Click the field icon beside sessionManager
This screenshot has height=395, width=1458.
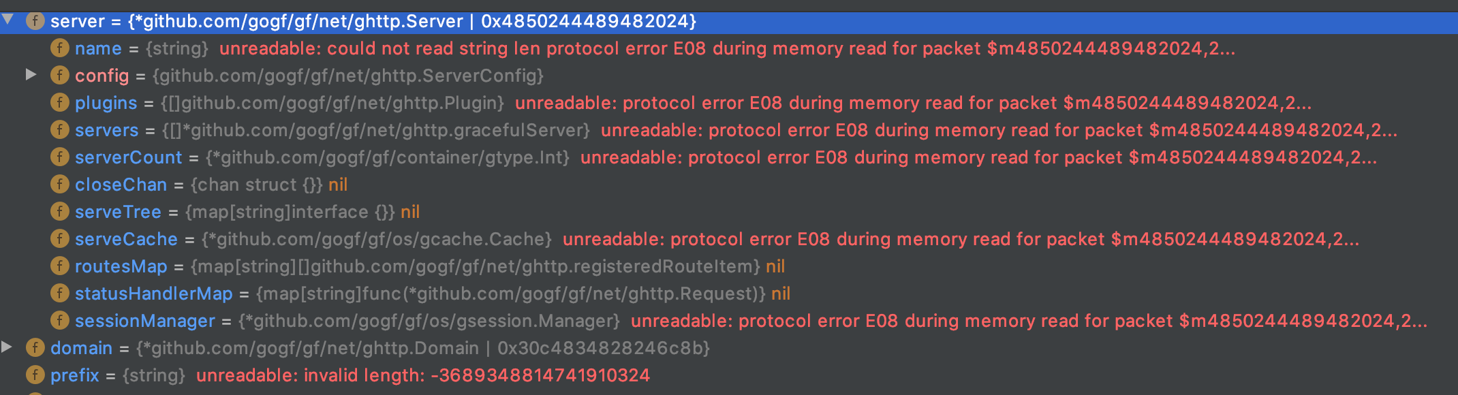click(x=60, y=321)
